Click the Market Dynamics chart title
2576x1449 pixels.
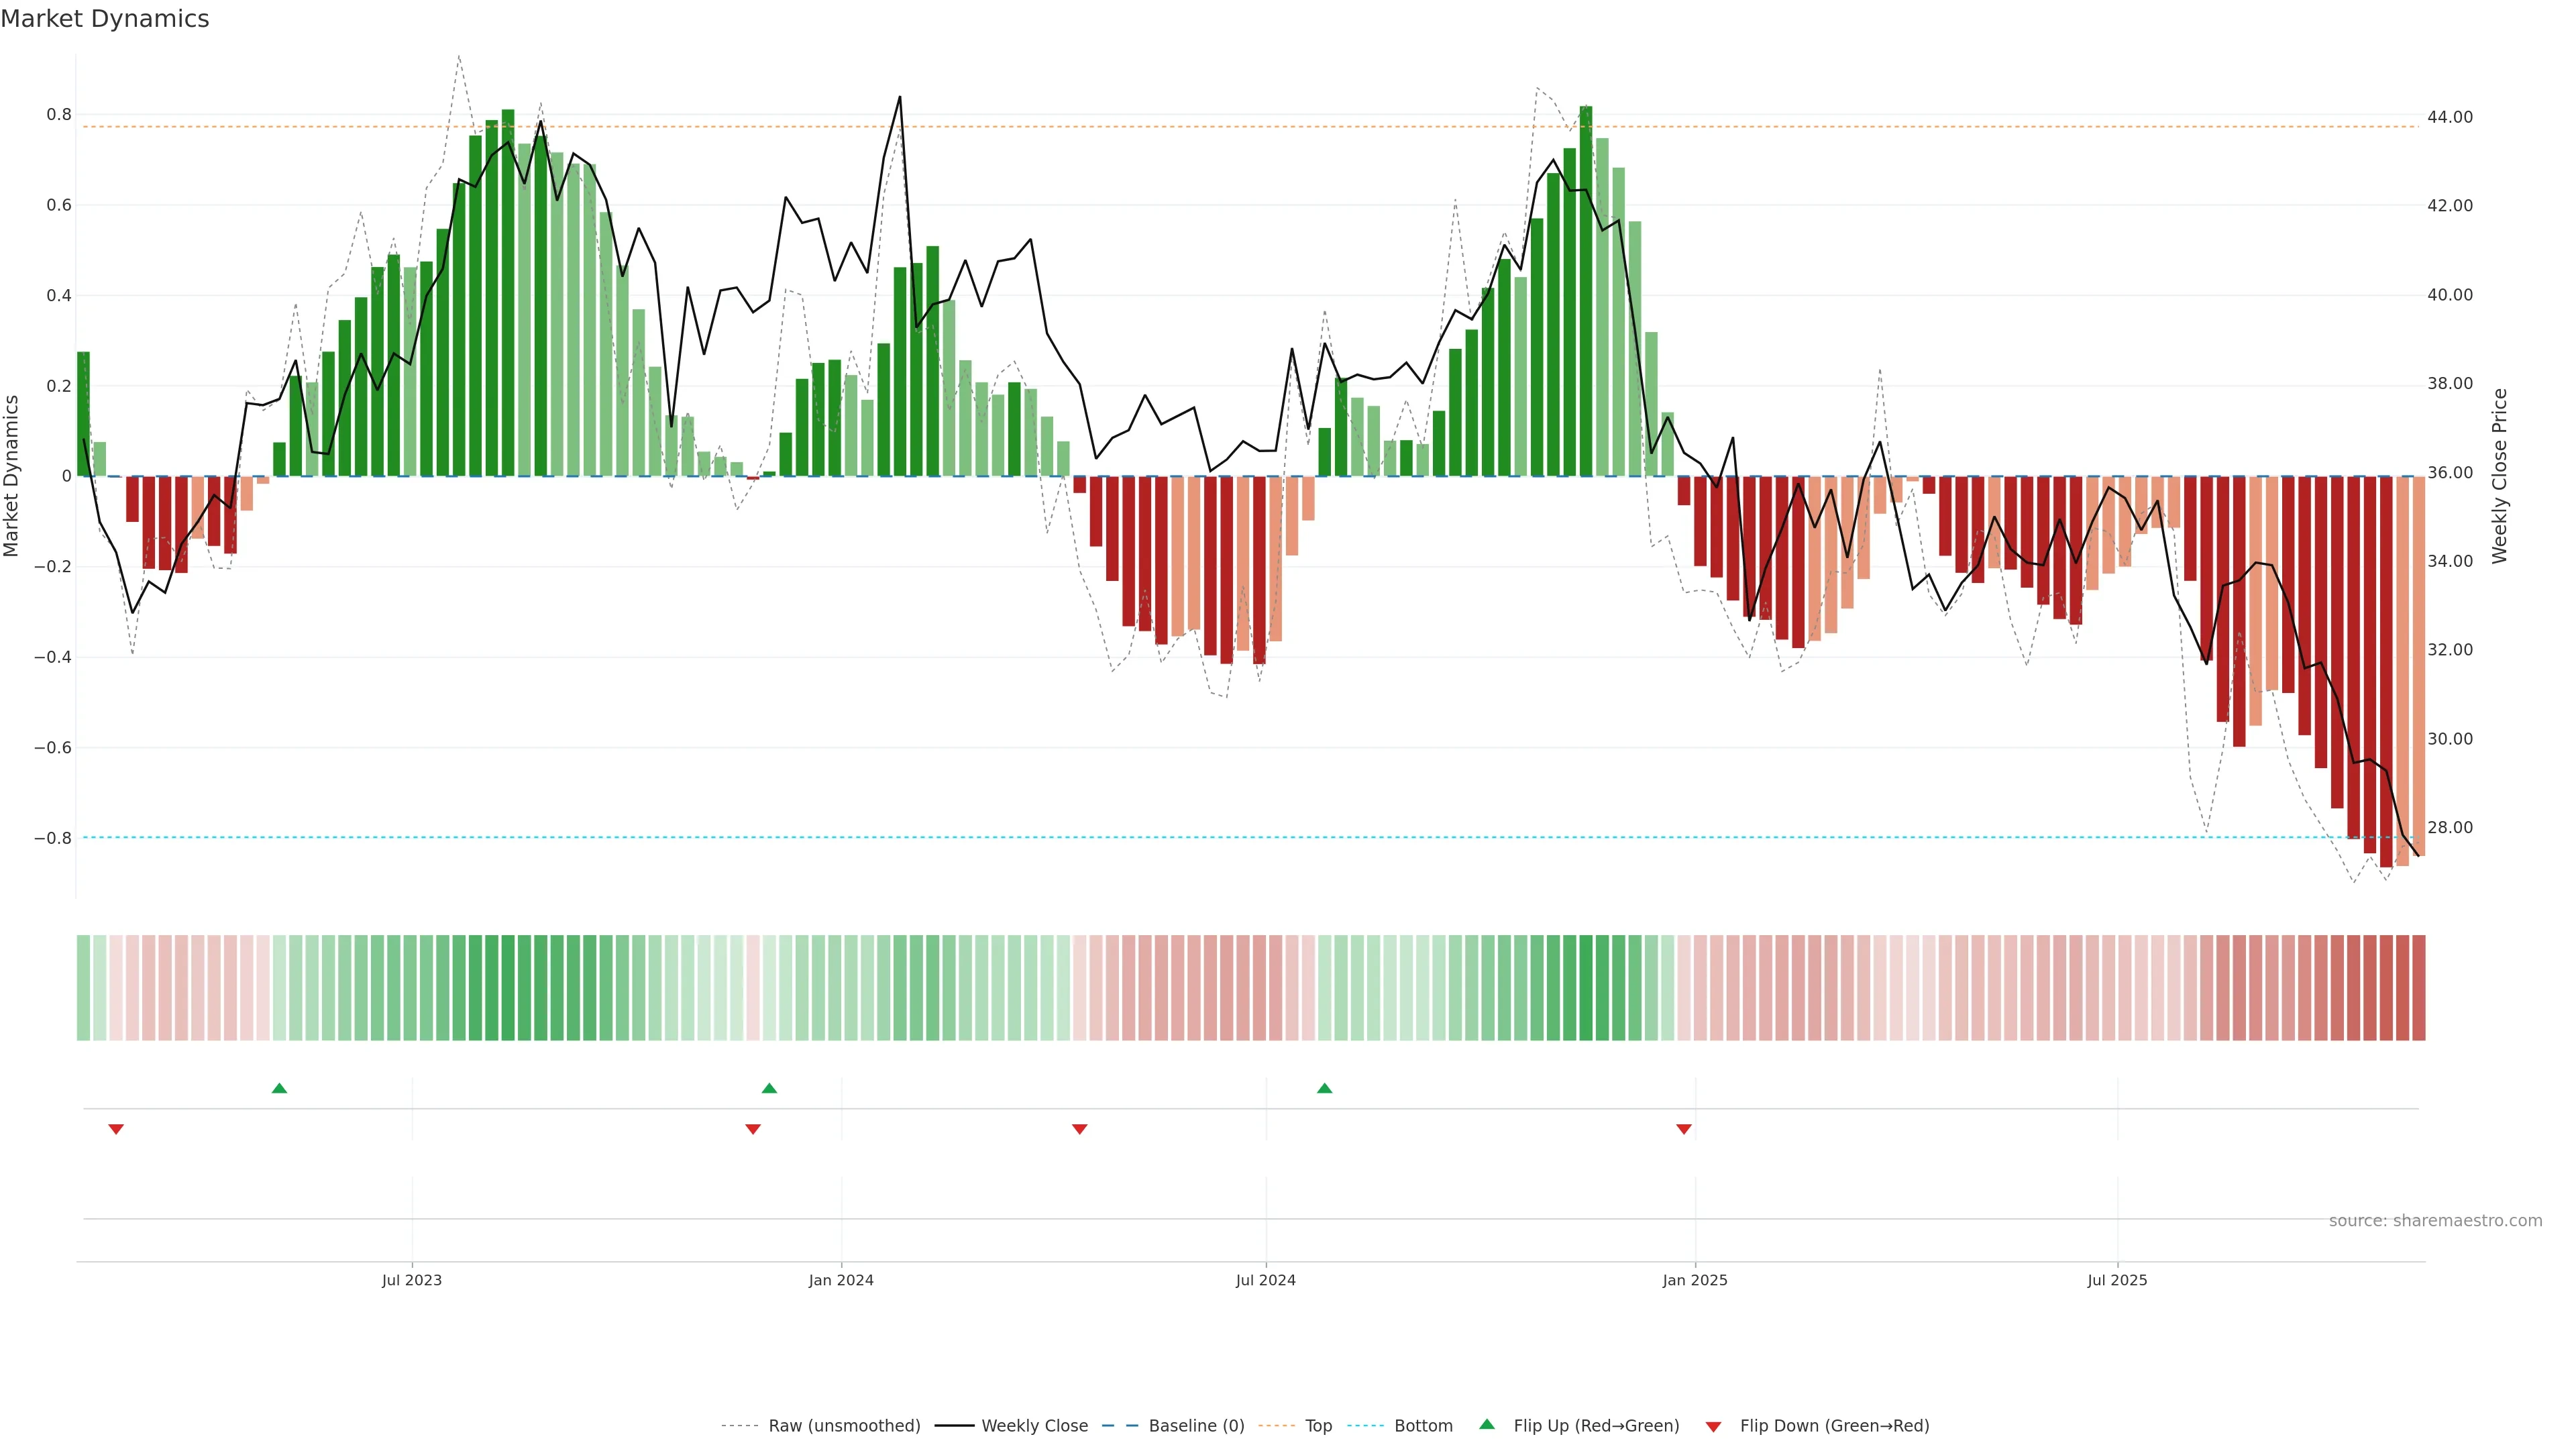(x=105, y=19)
